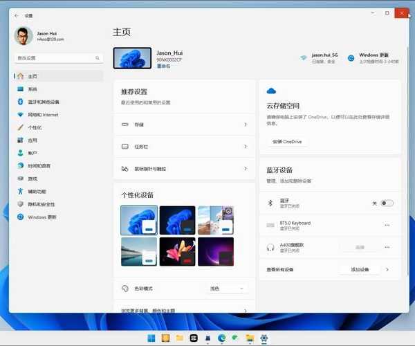Open more options for BT5.0 Keyboard
Screen dimensions: 415x346
(387, 225)
